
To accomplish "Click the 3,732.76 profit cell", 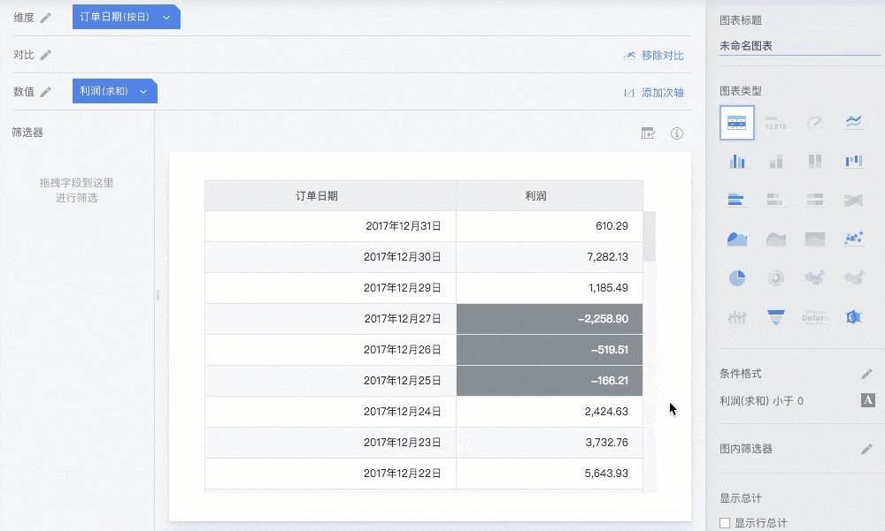I will click(550, 443).
